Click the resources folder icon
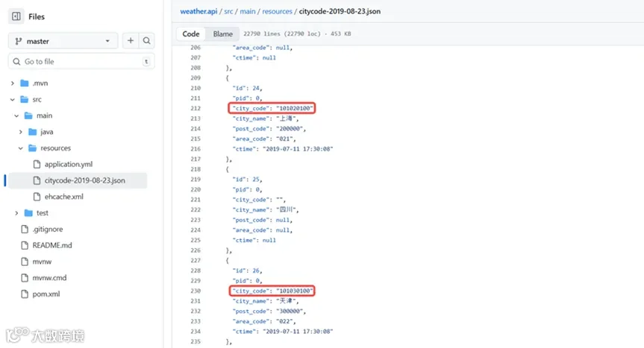This screenshot has width=644, height=348. tap(32, 148)
